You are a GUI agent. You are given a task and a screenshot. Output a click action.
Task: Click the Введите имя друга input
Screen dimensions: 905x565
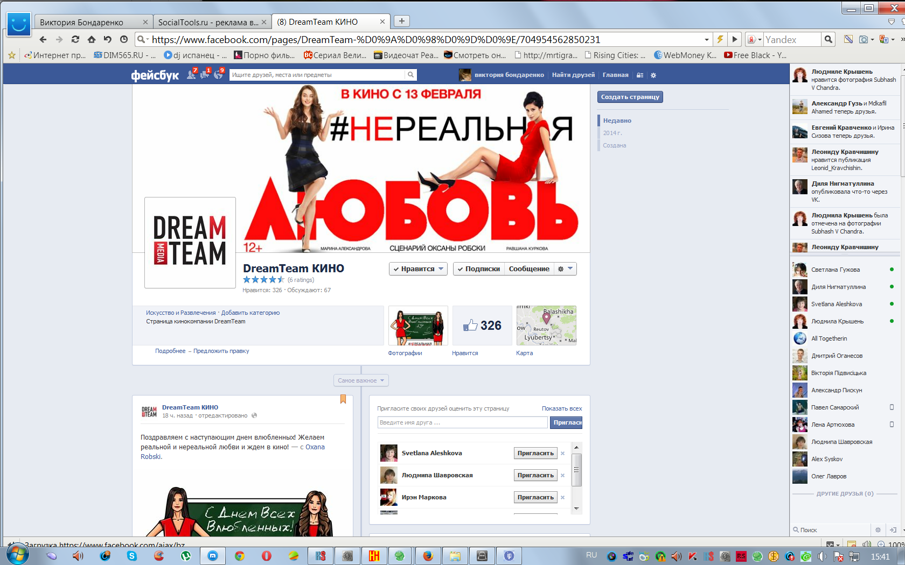pyautogui.click(x=463, y=422)
